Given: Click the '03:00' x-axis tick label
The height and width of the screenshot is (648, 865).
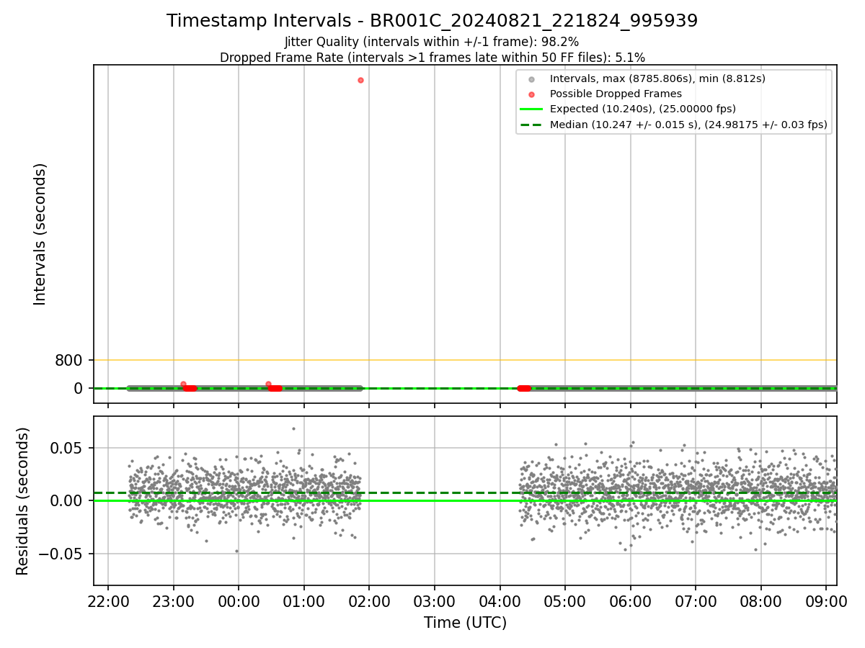Looking at the screenshot, I should pos(435,600).
